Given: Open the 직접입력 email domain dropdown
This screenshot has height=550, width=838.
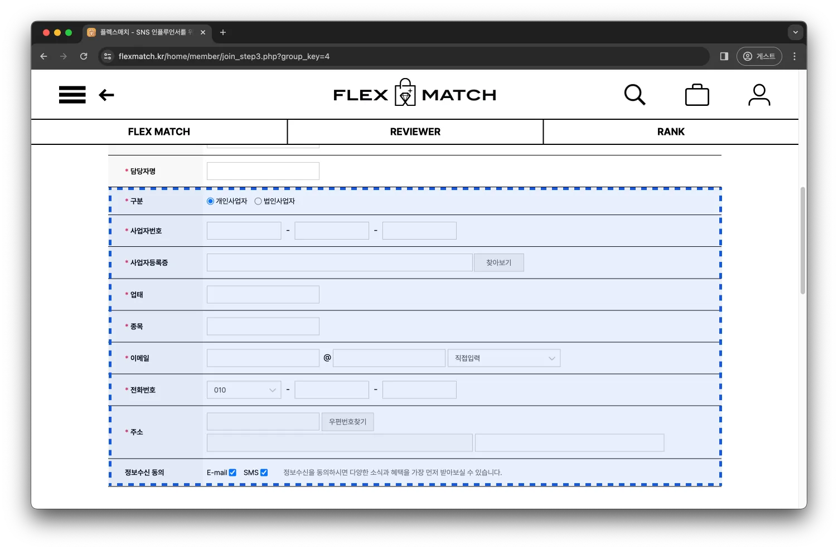Looking at the screenshot, I should (504, 358).
